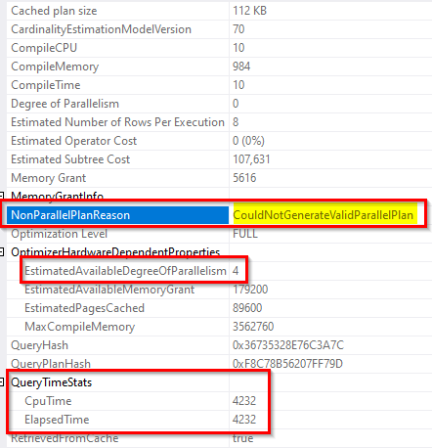Select the RetrievedFromCache property
The image size is (432, 448).
tap(65, 438)
